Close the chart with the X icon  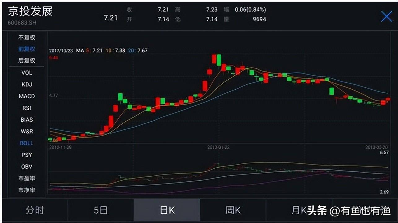pos(386,16)
